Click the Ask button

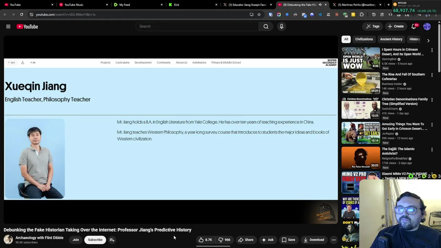pos(267,240)
